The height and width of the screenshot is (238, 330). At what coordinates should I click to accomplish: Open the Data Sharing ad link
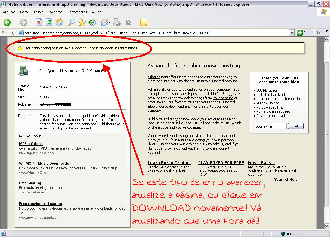click(30, 183)
